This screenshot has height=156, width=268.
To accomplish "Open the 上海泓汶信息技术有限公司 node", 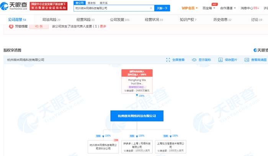I will 171,146.
